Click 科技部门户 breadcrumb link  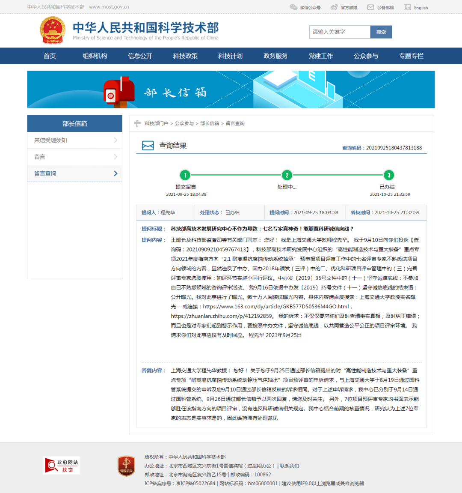click(x=157, y=123)
